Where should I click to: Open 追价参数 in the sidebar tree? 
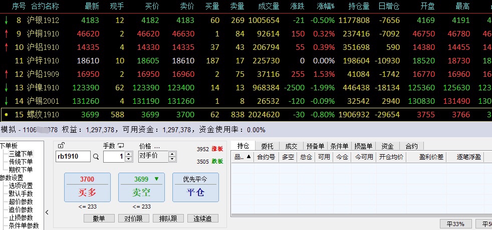pos(21,210)
